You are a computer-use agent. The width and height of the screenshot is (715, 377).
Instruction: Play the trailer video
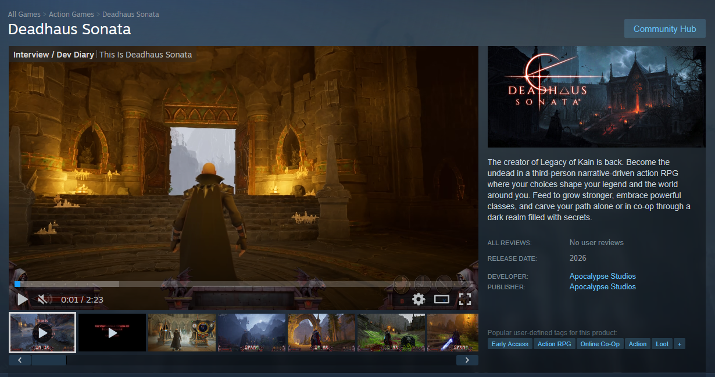[23, 300]
